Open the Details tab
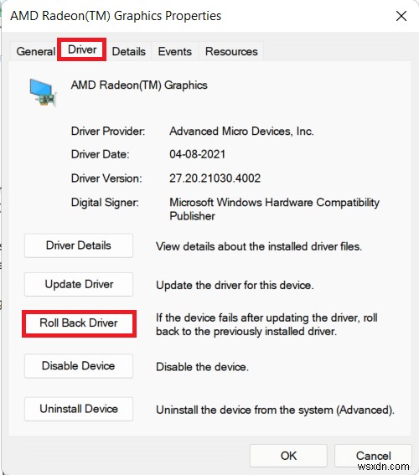The width and height of the screenshot is (419, 475). pos(129,51)
